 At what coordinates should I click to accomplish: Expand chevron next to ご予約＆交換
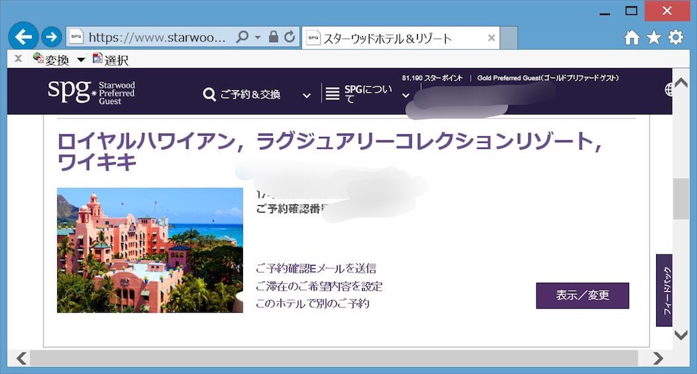click(307, 95)
